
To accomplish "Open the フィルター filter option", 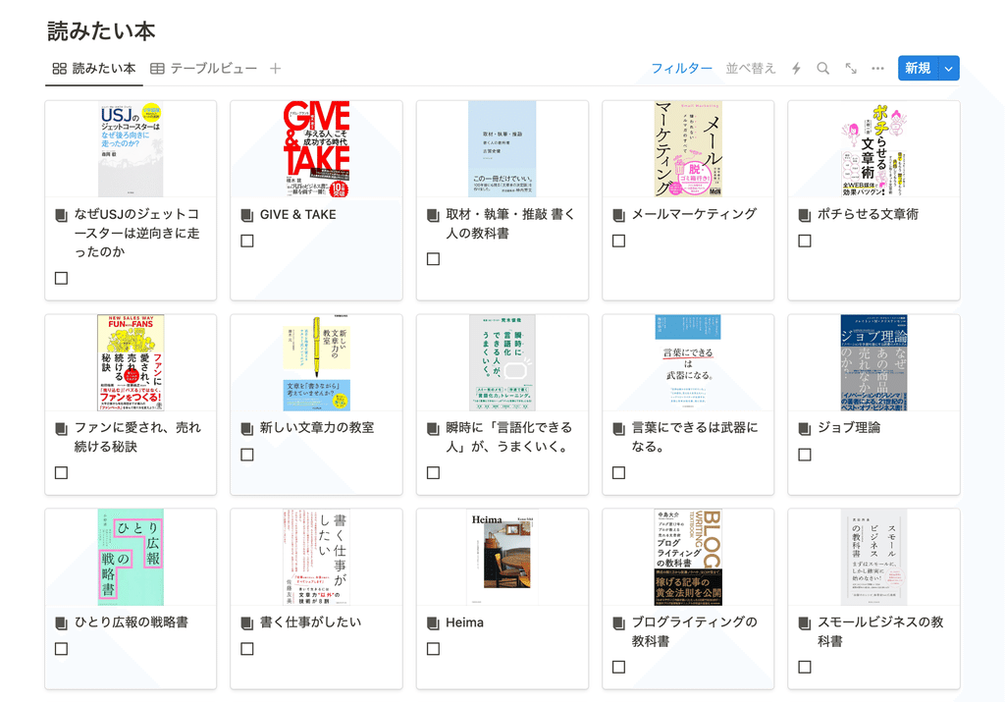I will [x=681, y=68].
